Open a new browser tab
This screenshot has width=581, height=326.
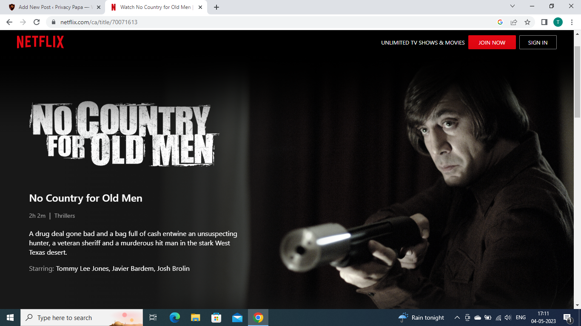(216, 7)
